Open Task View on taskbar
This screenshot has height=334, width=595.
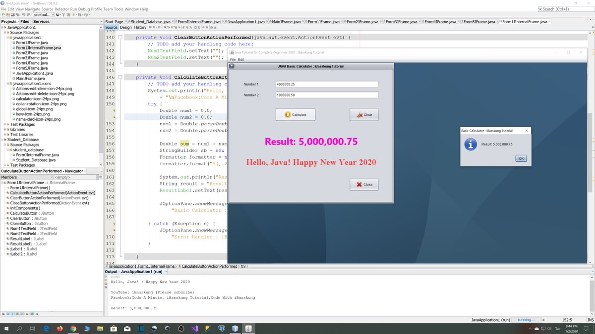click(x=33, y=328)
